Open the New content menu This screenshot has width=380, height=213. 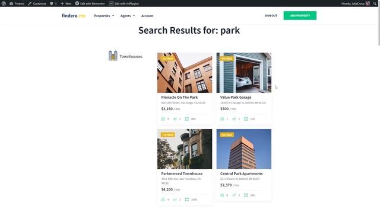[x=66, y=4]
